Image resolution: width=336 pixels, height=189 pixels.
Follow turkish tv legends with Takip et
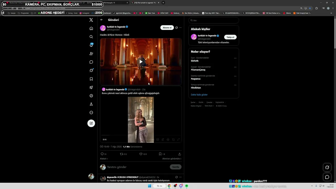point(230,37)
